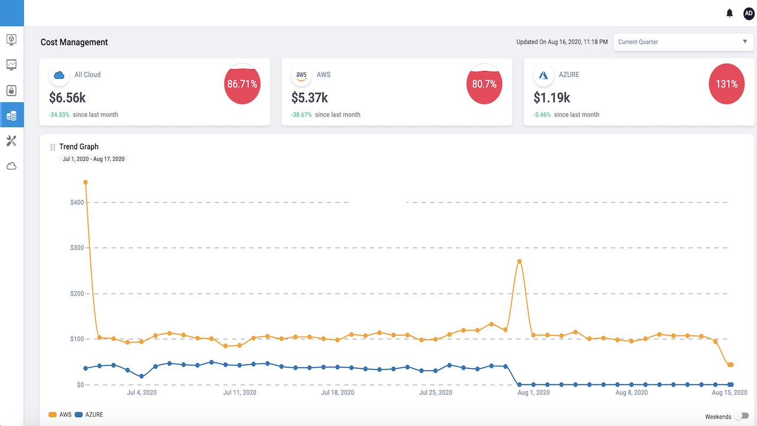Open the Jul 1 - Aug 17 date range chip
This screenshot has height=426, width=757.
click(x=93, y=159)
